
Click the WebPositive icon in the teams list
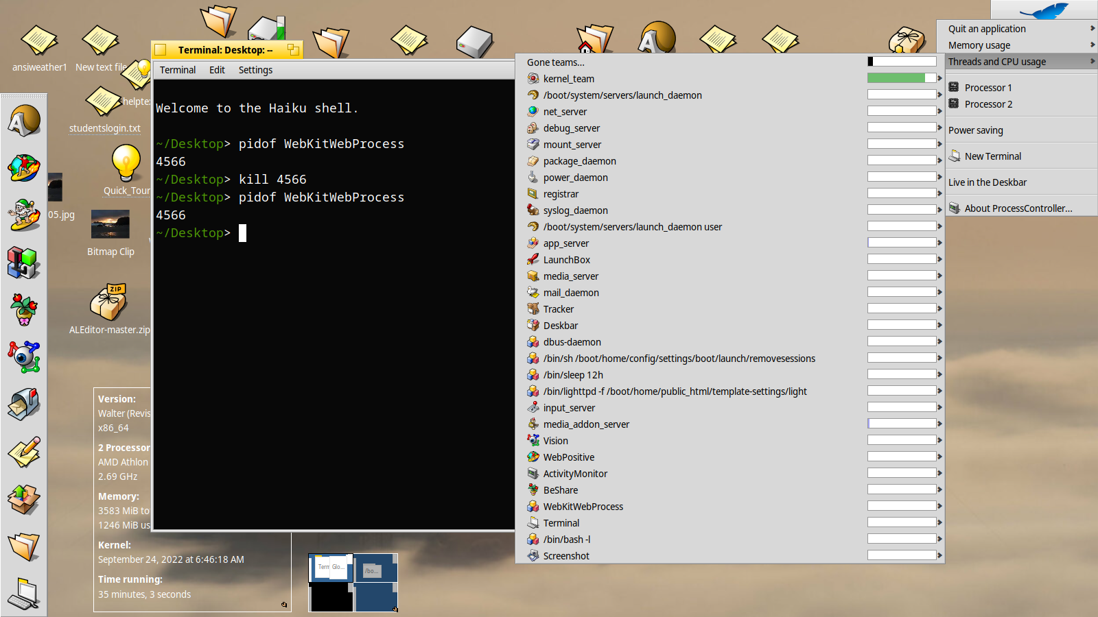(x=533, y=457)
